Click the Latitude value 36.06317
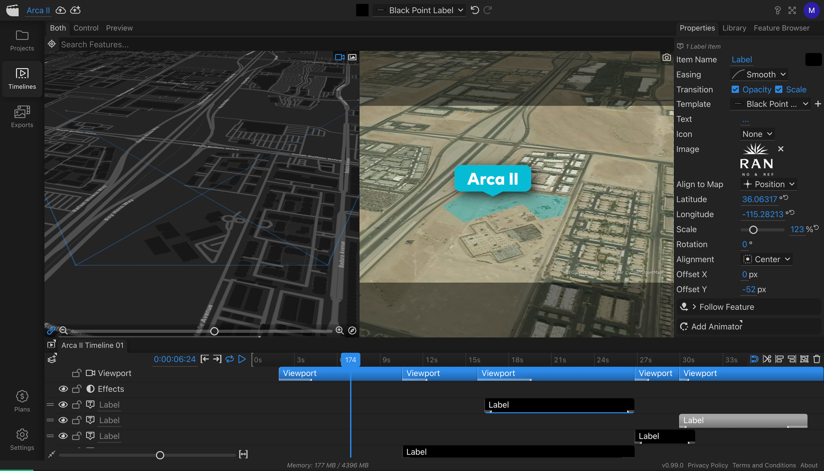This screenshot has width=824, height=471. point(759,199)
